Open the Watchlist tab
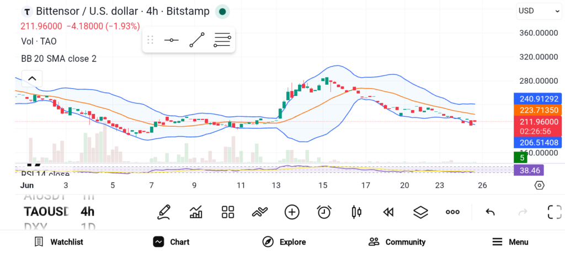The image size is (565, 254). tap(58, 242)
